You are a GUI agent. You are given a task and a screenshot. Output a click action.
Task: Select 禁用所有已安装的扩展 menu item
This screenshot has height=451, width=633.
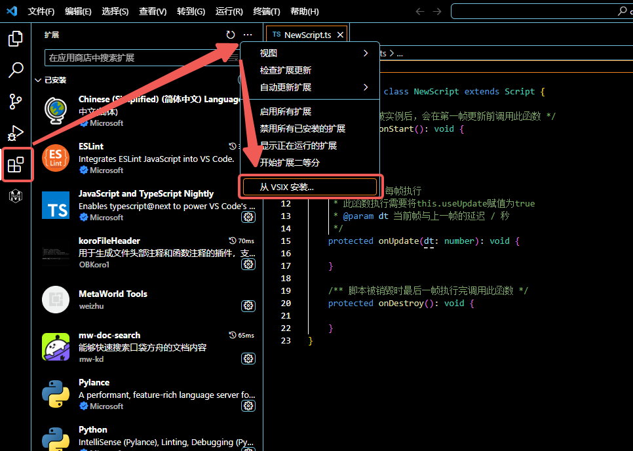[x=310, y=128]
